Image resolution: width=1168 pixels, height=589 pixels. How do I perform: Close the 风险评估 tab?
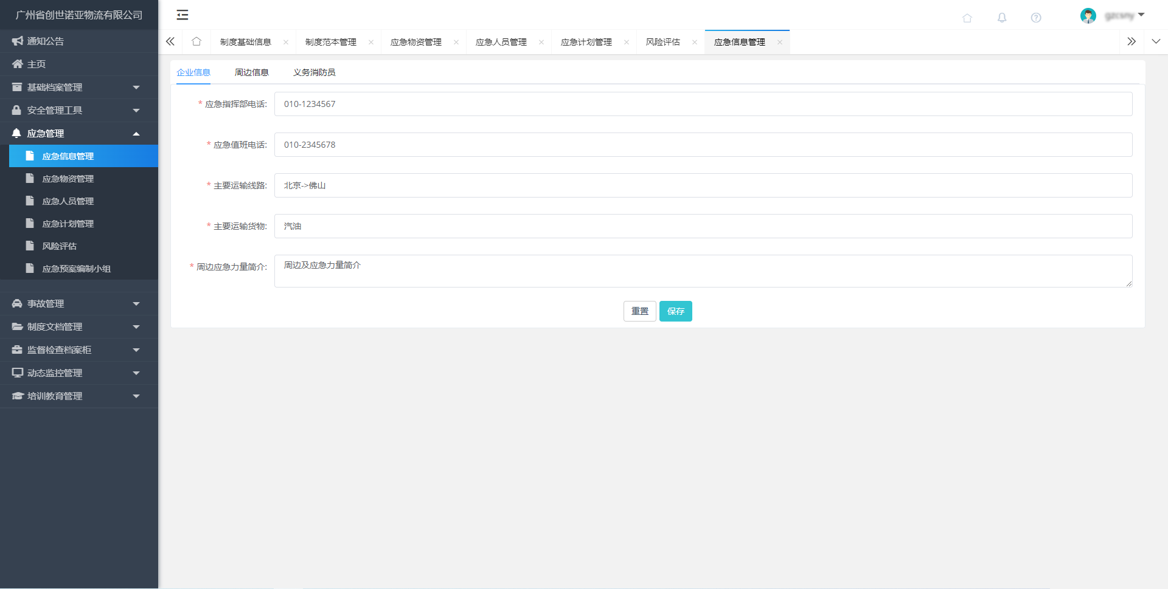[694, 43]
